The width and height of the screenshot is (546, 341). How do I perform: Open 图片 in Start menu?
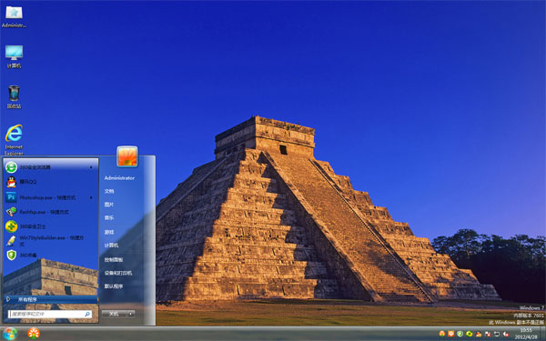point(109,205)
